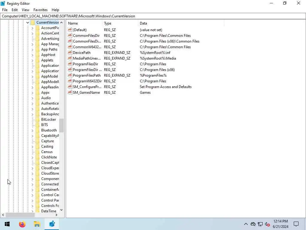Click the folder icon for Appx key

37,93
